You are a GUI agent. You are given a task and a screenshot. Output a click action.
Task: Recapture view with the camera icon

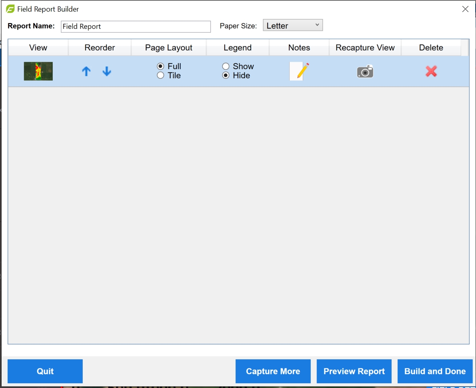pyautogui.click(x=365, y=72)
